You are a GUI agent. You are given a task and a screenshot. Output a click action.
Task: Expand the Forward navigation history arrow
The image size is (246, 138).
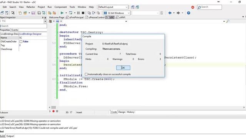tap(182, 13)
